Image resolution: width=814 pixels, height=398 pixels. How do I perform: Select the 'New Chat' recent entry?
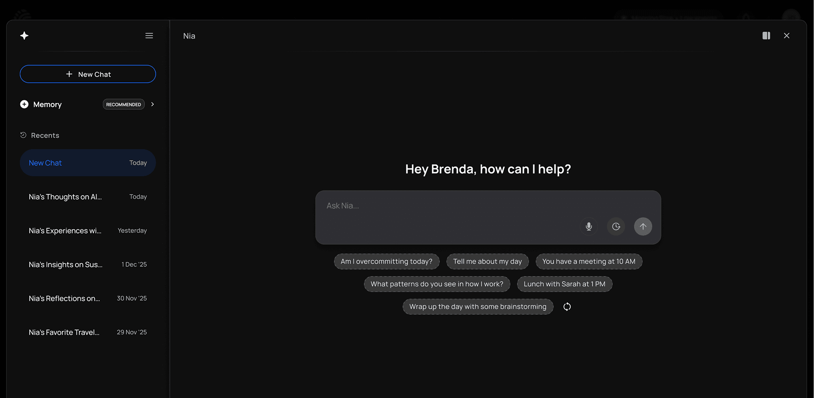(88, 163)
